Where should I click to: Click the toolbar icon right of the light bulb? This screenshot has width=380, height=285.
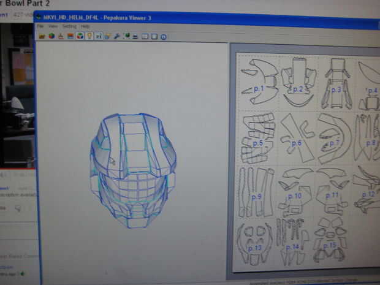99,36
